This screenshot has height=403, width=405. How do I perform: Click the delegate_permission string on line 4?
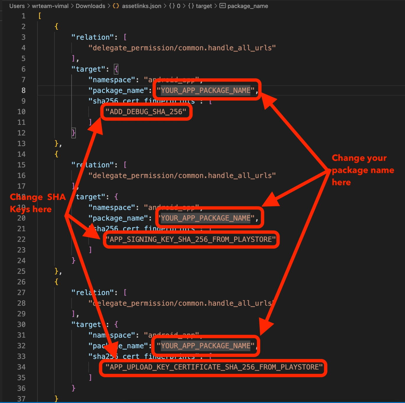point(182,48)
